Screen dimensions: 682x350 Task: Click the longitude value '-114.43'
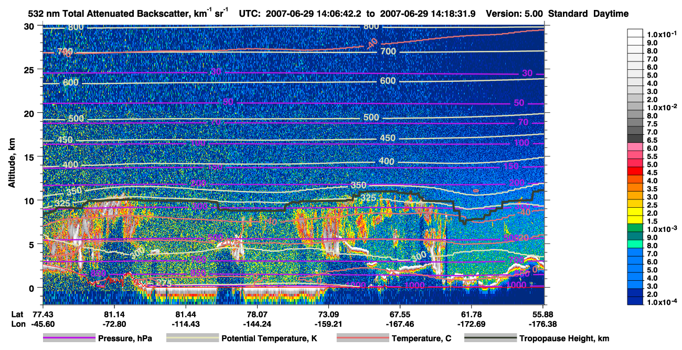click(x=186, y=324)
